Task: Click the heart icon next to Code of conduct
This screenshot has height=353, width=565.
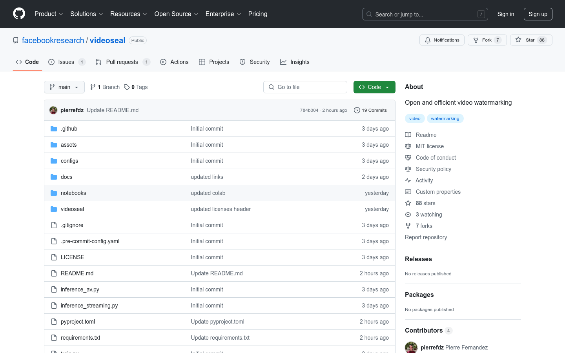Action: coord(408,158)
